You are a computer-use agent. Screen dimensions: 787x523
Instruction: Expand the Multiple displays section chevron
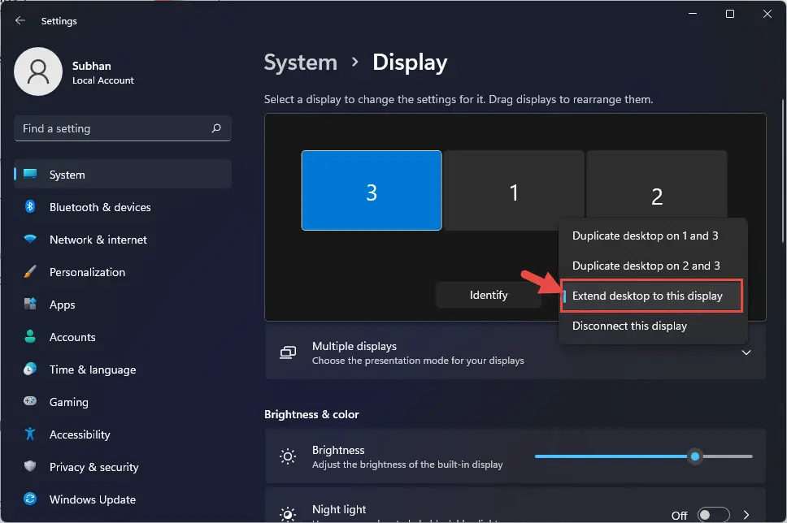coord(746,352)
